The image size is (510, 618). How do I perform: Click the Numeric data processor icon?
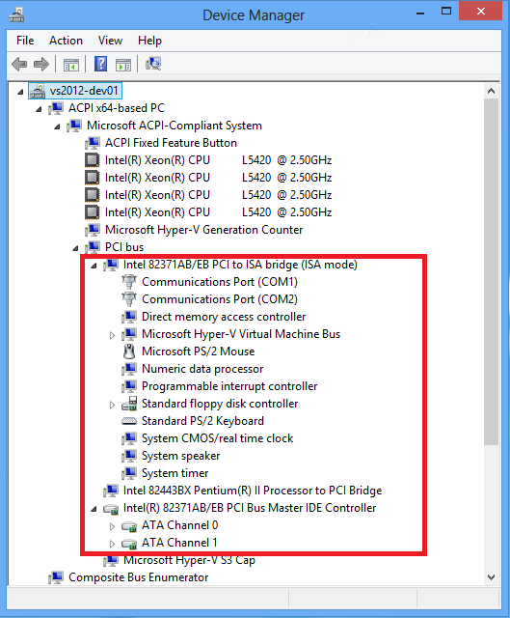click(x=128, y=369)
